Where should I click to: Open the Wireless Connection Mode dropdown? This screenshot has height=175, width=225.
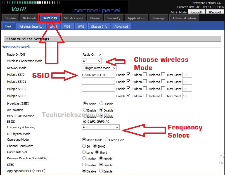(92, 61)
